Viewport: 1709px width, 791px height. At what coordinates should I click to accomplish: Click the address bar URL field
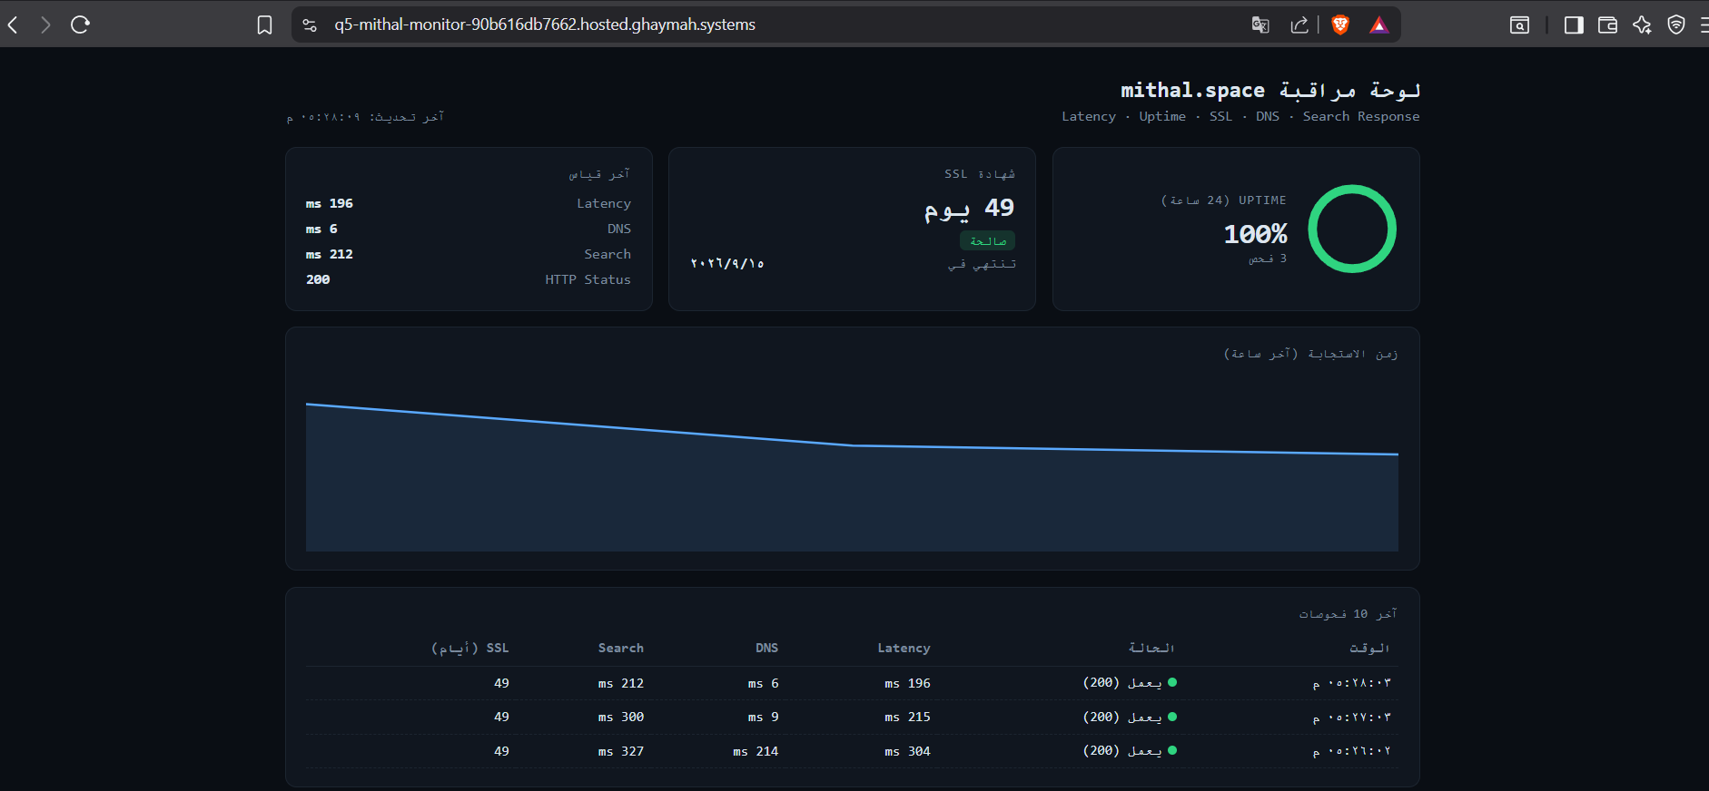click(781, 24)
